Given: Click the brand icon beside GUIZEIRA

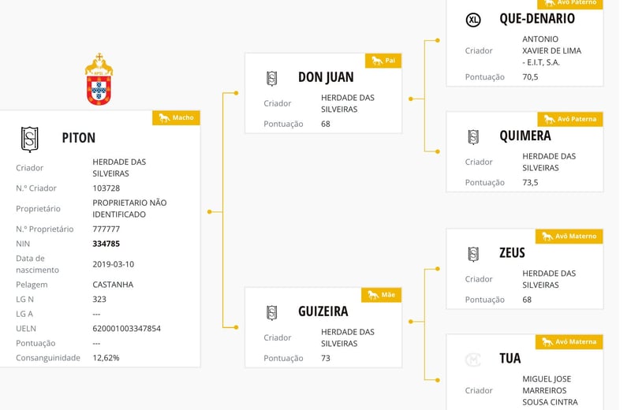Looking at the screenshot, I should pyautogui.click(x=271, y=312).
